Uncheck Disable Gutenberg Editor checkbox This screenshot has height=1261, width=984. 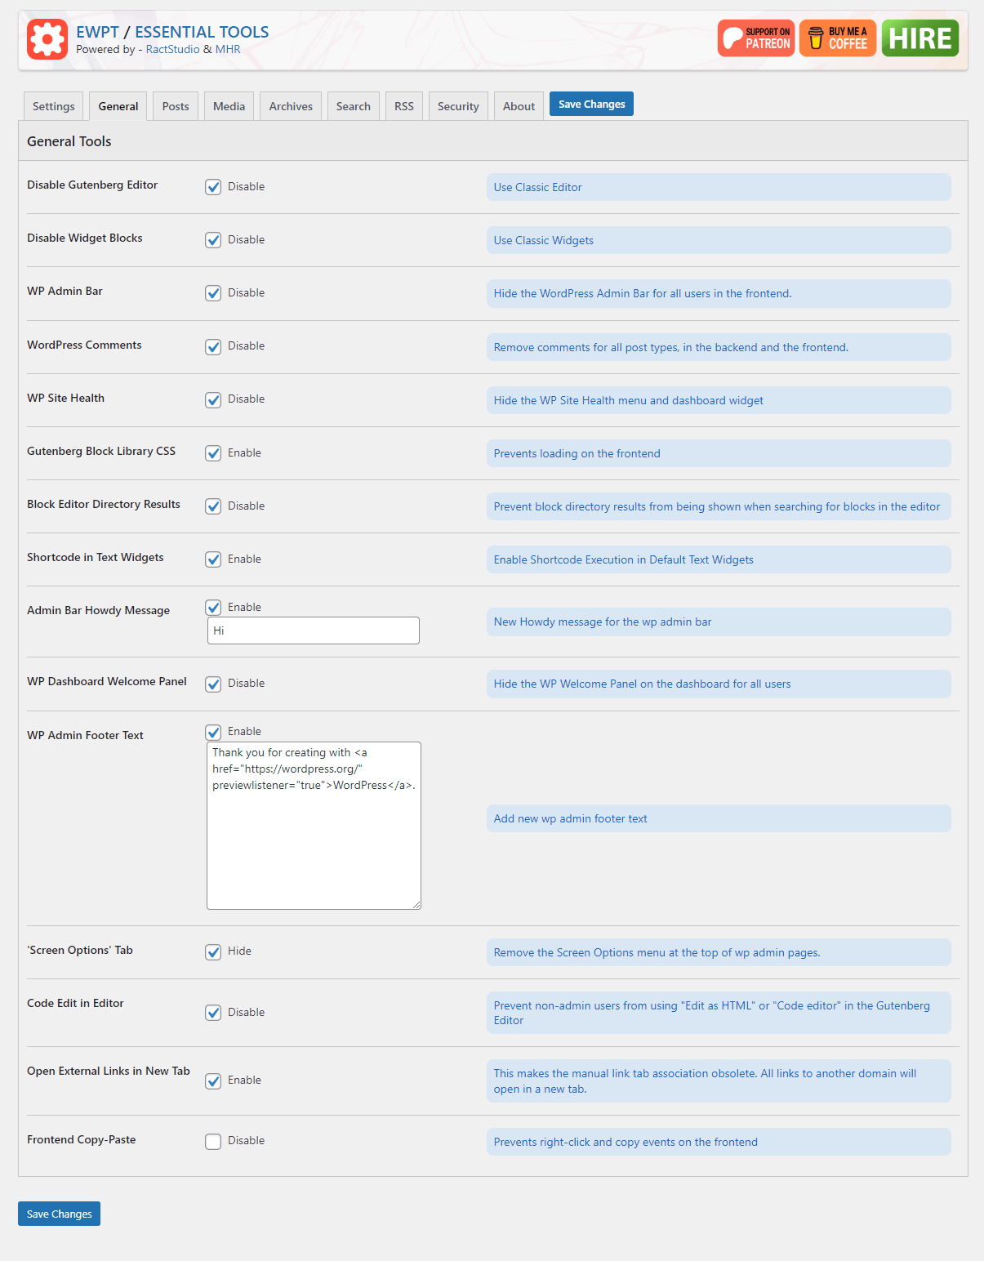click(213, 187)
